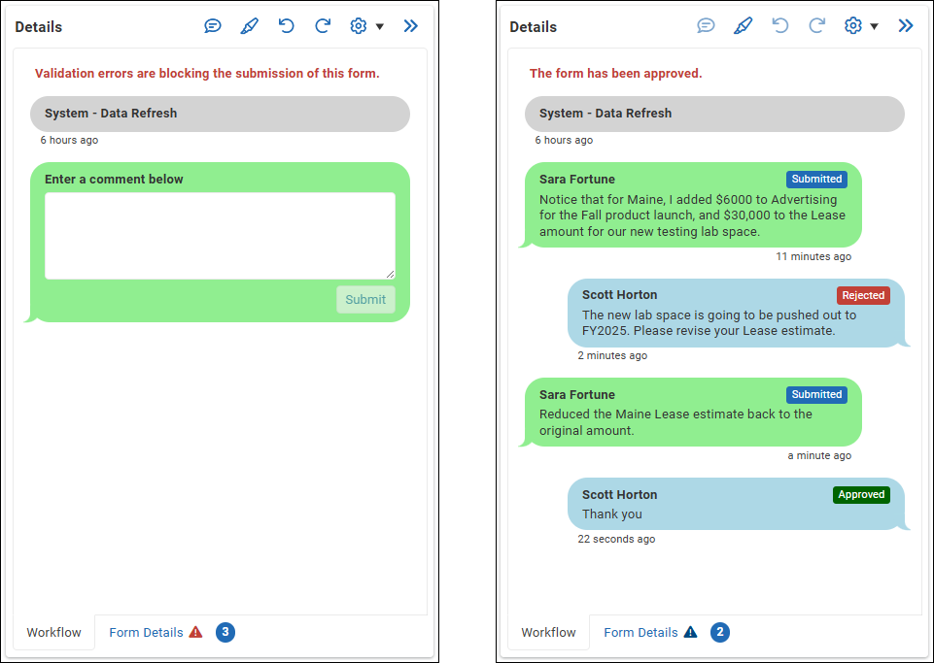Click the comment bubble icon in right panel

click(x=707, y=26)
